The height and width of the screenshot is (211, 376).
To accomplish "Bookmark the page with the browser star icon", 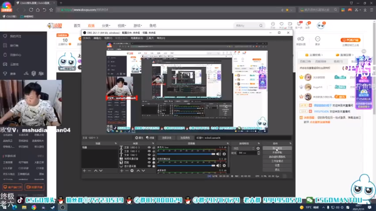I will [51, 10].
